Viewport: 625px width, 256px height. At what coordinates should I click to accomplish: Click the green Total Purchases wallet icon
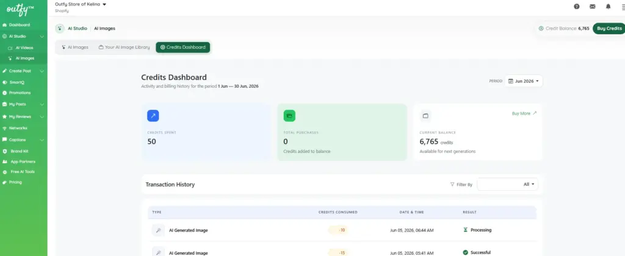(289, 115)
